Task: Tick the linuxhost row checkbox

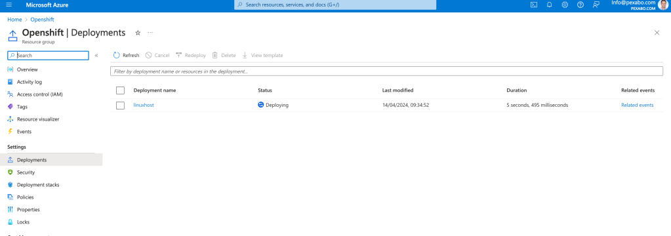Action: [x=120, y=106]
